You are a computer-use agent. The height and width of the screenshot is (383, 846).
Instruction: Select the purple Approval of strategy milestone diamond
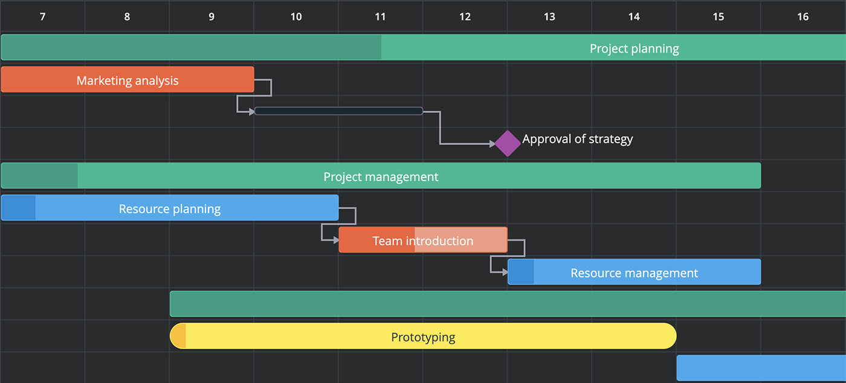coord(507,144)
